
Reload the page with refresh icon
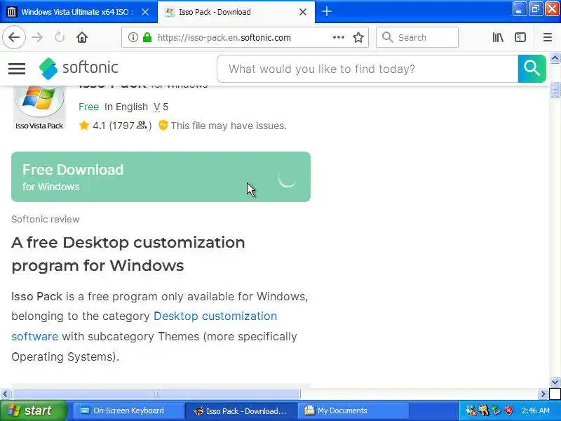pos(60,37)
